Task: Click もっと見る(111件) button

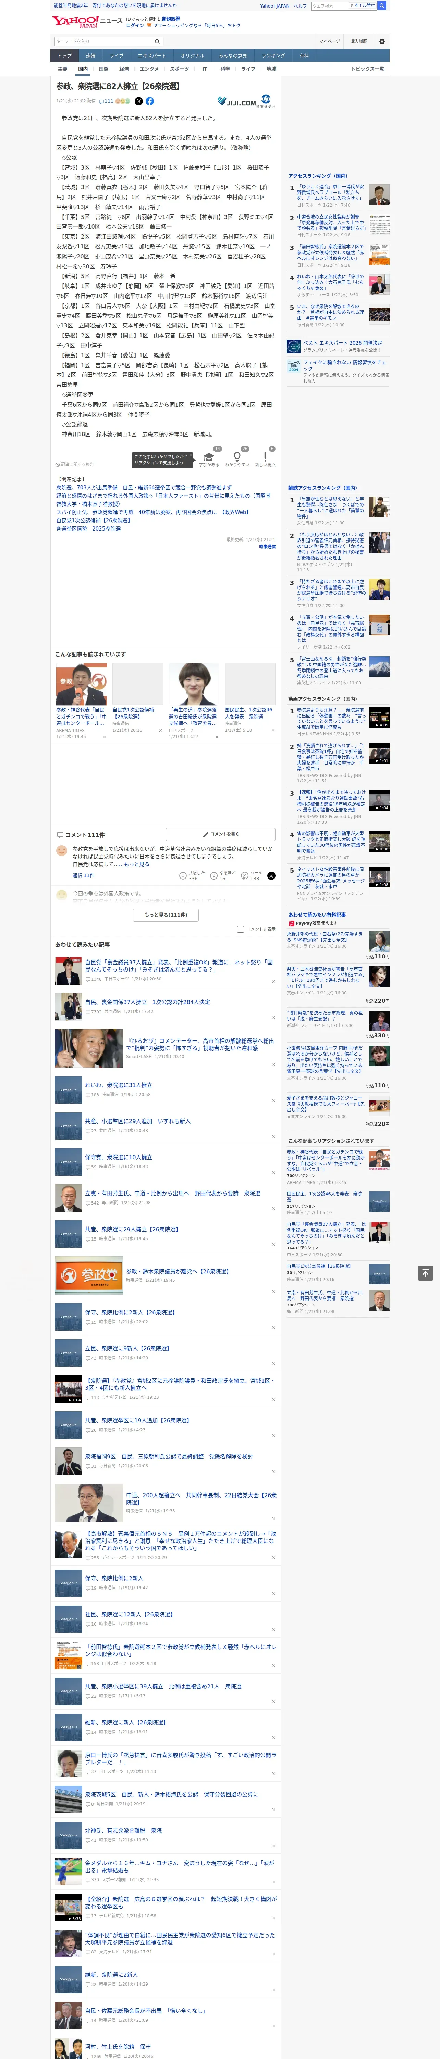Action: click(166, 915)
